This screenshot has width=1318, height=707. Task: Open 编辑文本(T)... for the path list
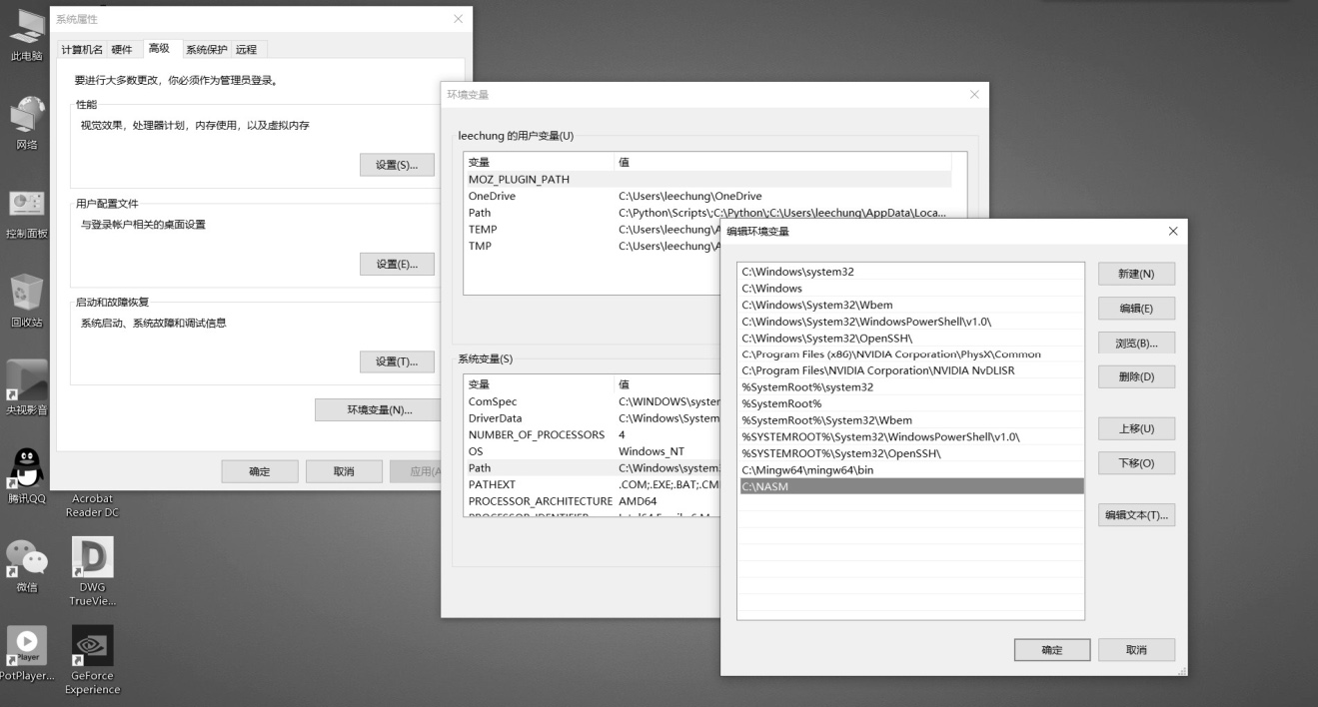click(x=1136, y=515)
